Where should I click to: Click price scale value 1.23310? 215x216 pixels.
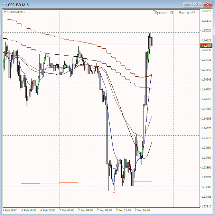pyautogui.click(x=206, y=206)
